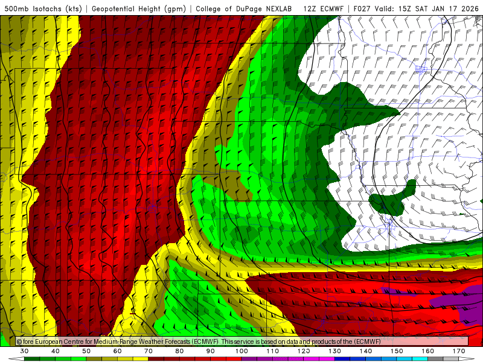Click the ECMWF copyright notice banner
The image size is (483, 362).
(242, 341)
